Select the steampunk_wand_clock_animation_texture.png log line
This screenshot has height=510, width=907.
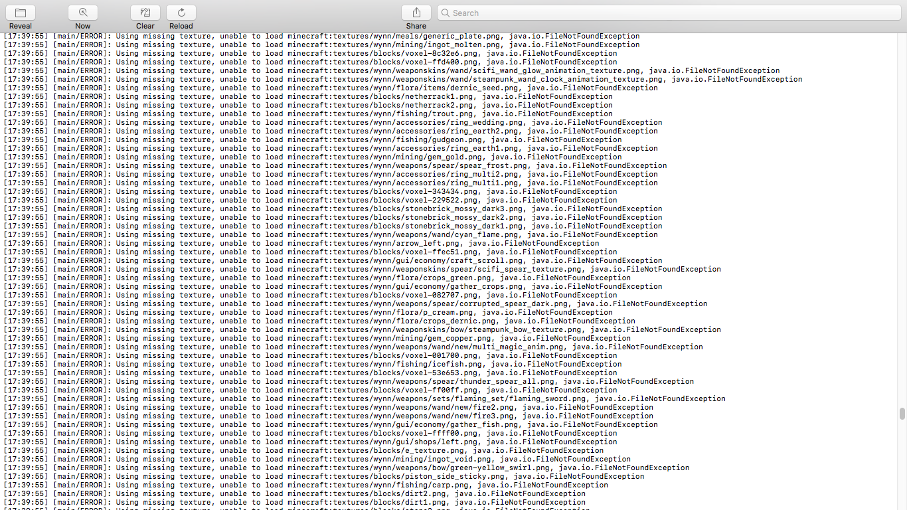tap(403, 80)
